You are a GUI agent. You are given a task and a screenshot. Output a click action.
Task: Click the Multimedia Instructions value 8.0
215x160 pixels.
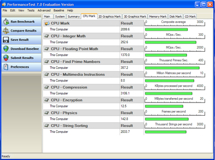click(123, 81)
